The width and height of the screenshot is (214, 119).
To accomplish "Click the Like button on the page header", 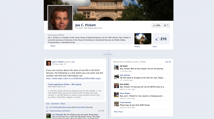I will coord(156,25).
